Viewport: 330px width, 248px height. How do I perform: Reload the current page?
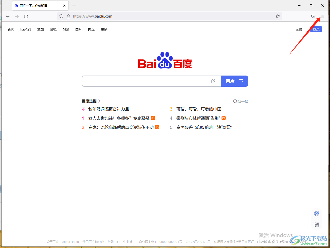click(26, 16)
